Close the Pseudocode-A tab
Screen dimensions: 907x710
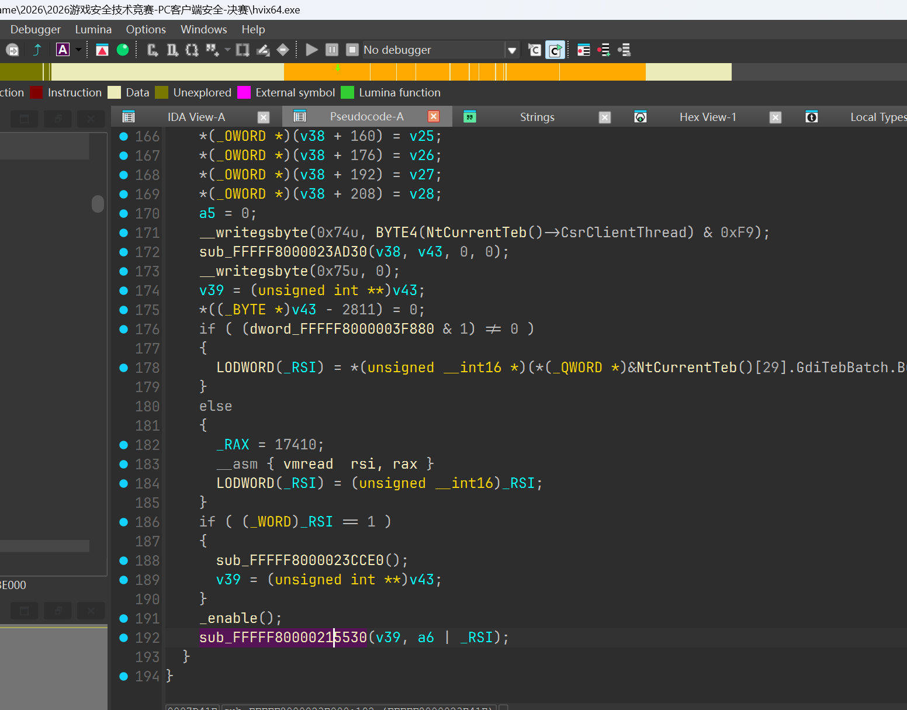point(434,116)
